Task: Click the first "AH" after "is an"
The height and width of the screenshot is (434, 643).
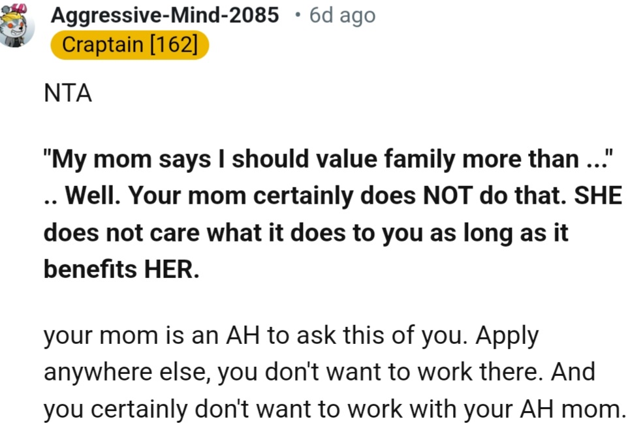Action: point(243,335)
